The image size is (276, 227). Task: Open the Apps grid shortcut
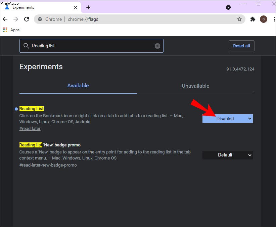(x=5, y=30)
